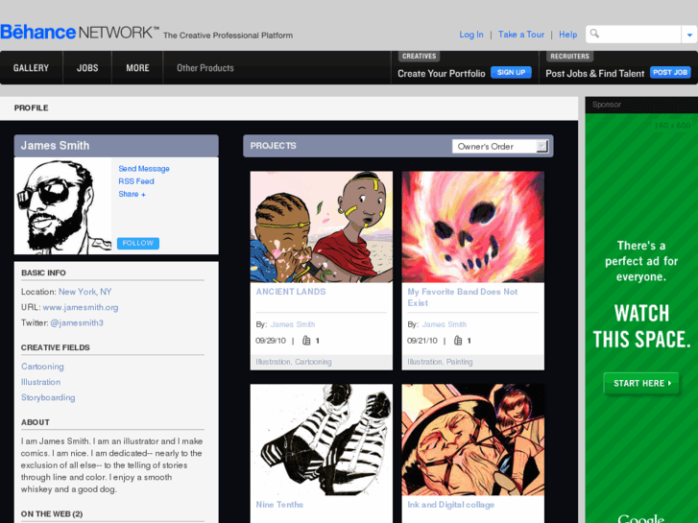Open the Other Products menu
Viewport: 698px width, 523px height.
(205, 68)
